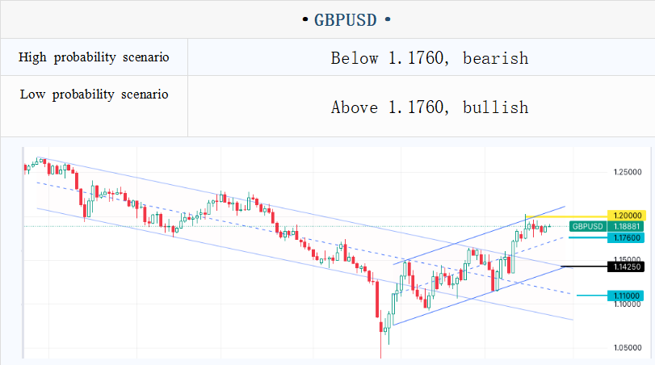Click the green GBPUSD symbol tag

(x=588, y=226)
